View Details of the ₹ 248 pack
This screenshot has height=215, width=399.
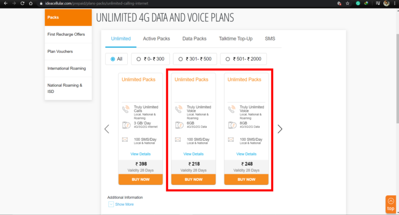tap(246, 154)
